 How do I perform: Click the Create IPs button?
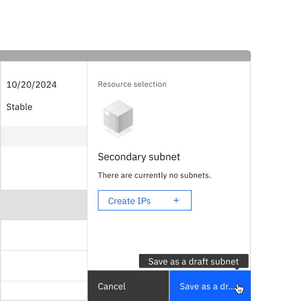pos(145,201)
